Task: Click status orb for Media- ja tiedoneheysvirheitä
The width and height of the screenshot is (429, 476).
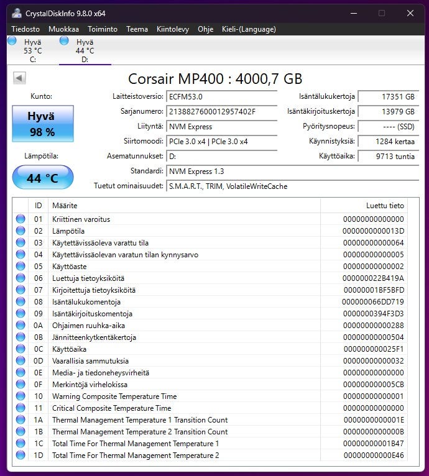Action: click(21, 372)
